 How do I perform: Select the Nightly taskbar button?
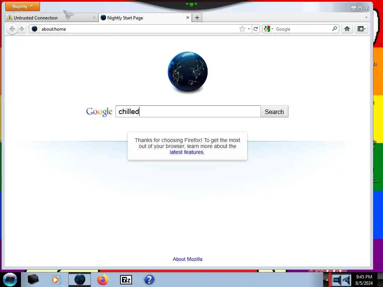80,280
